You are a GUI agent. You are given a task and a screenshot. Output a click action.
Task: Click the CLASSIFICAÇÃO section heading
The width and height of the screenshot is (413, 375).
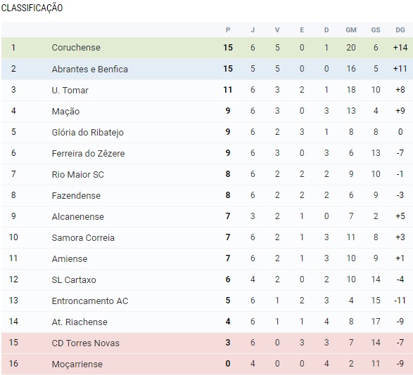32,8
